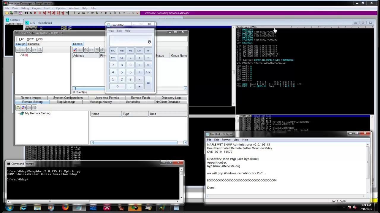380x213 pixels.
Task: Click the red Run program play icon
Action: [x=35, y=13]
